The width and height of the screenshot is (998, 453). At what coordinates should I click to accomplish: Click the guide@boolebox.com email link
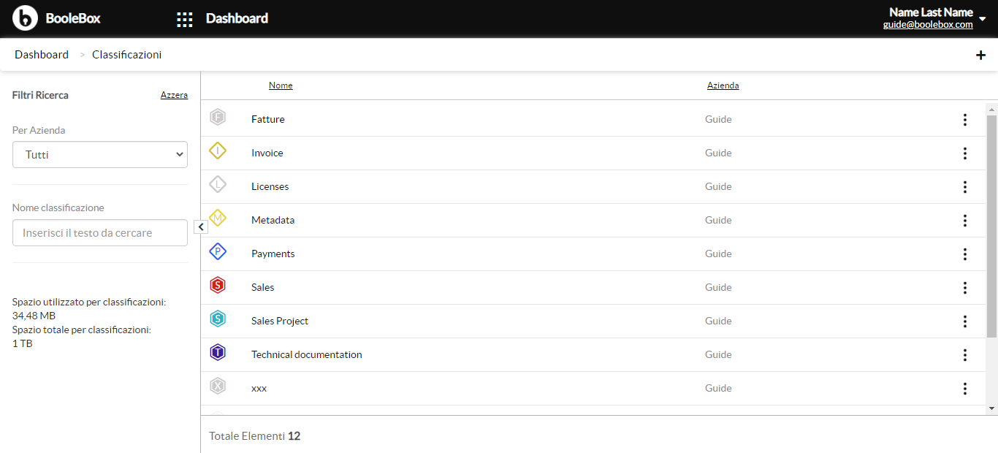[x=928, y=24]
